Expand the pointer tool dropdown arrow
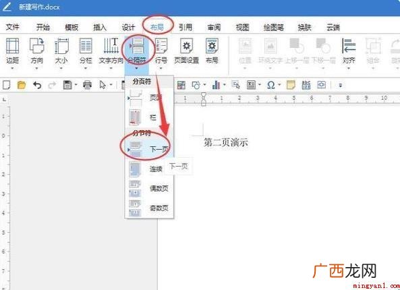 pos(111,85)
